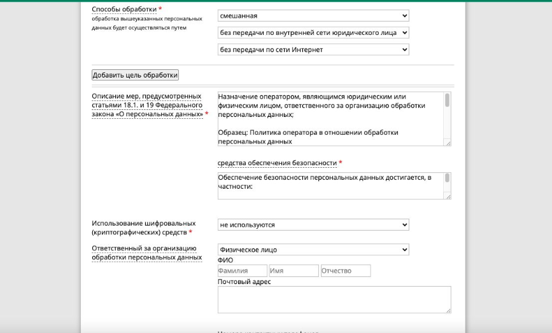Click the measures textarea scrollbar thumb

pyautogui.click(x=447, y=100)
